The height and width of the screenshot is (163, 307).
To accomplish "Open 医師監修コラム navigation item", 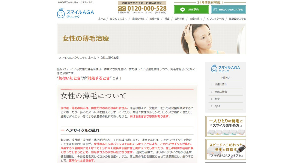I will tap(237, 19).
